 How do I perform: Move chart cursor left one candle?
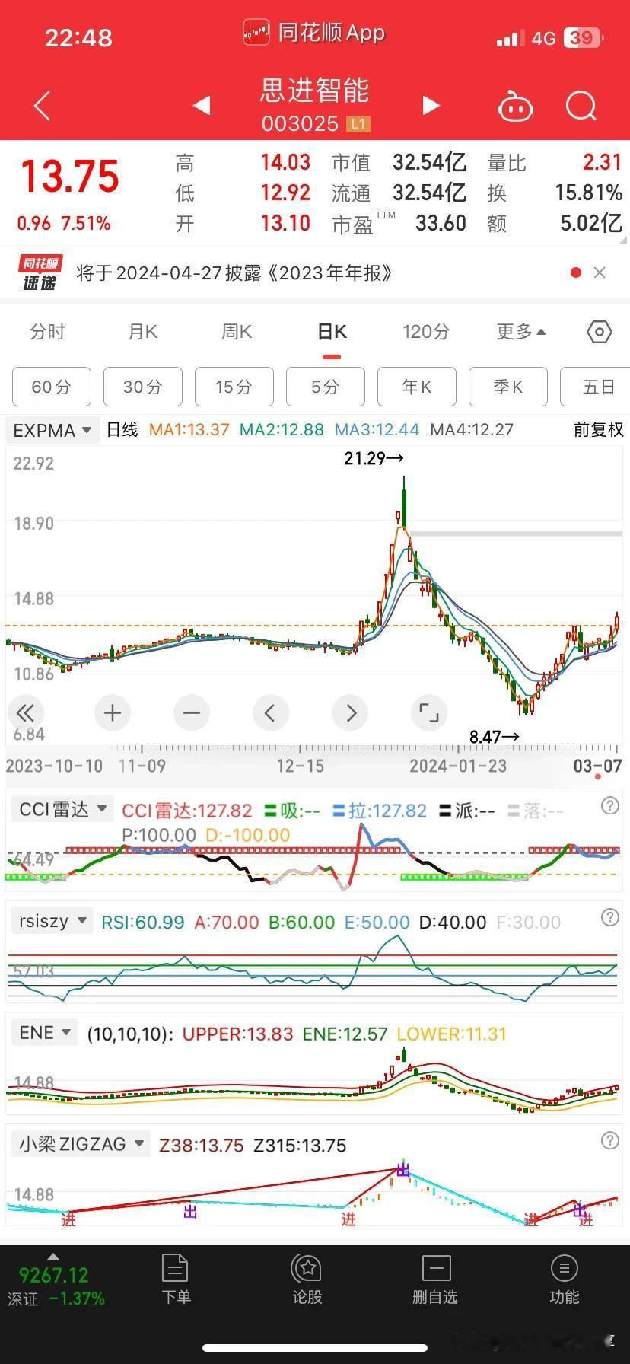271,713
